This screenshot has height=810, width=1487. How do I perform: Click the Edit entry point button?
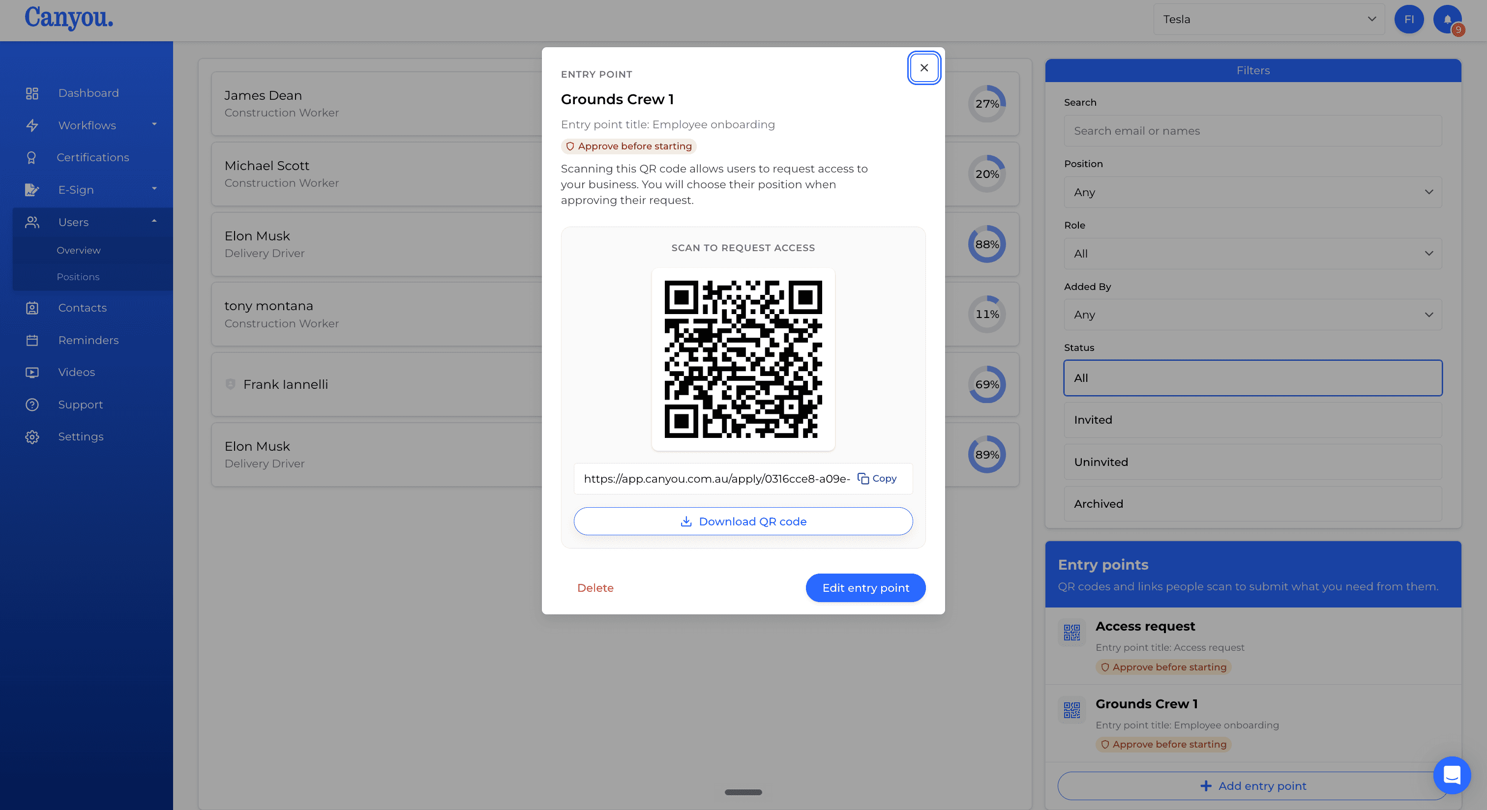click(x=865, y=588)
